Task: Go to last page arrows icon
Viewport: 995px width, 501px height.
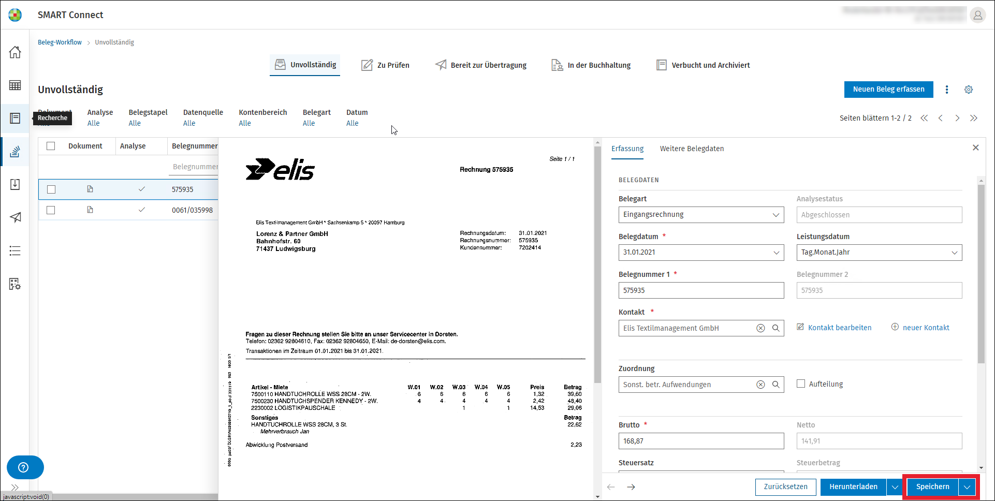Action: (974, 118)
